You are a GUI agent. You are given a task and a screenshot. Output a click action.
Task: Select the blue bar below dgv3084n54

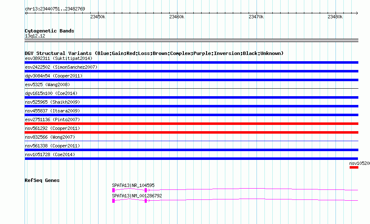(191, 80)
